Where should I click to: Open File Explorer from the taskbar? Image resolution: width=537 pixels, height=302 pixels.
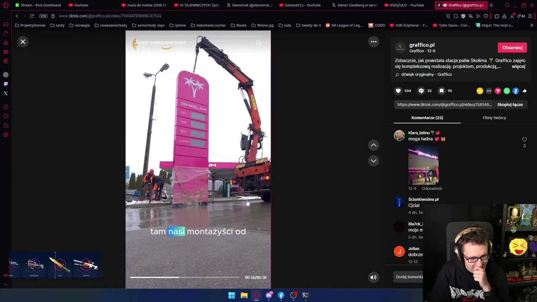pos(244,295)
